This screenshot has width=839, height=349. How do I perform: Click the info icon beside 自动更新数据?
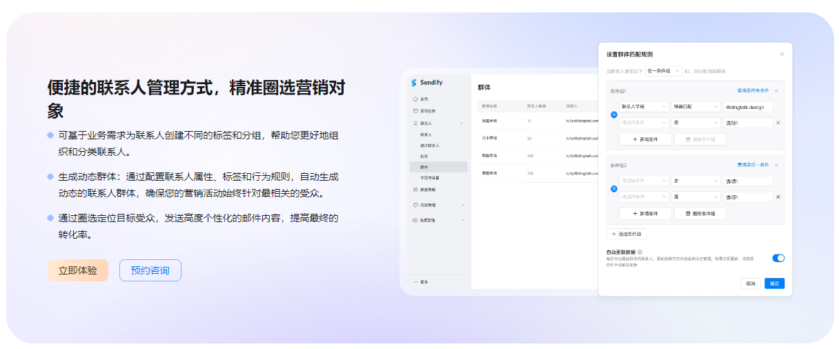click(x=640, y=252)
